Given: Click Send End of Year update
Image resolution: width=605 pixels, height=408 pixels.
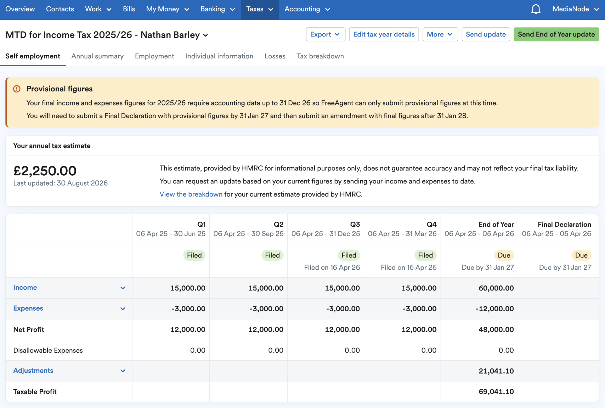Looking at the screenshot, I should click(556, 34).
